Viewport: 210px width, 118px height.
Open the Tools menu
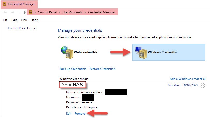tap(35, 20)
